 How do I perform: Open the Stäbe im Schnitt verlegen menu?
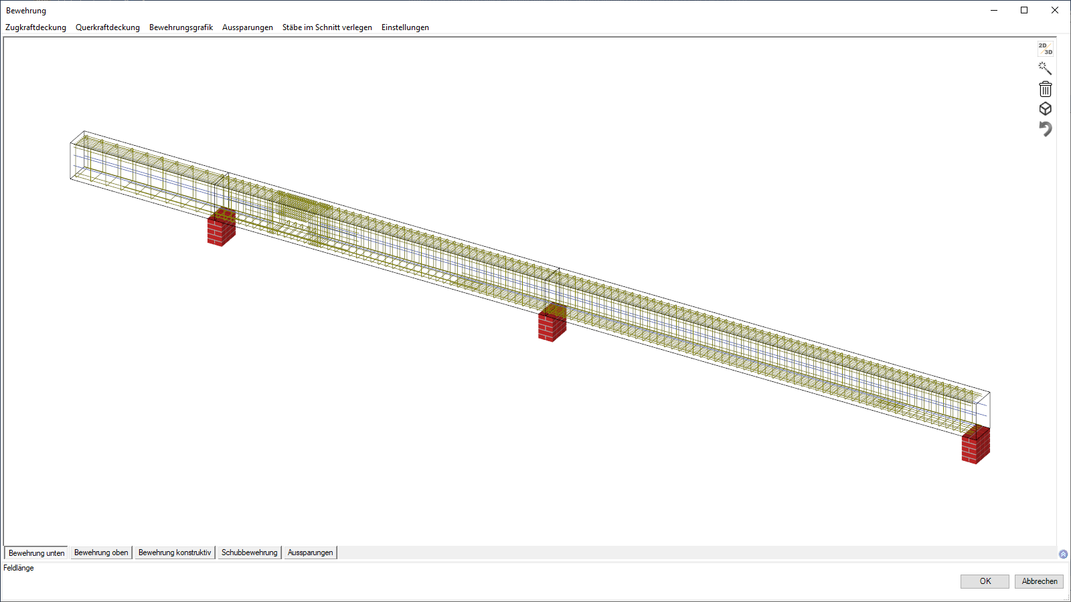pos(327,27)
